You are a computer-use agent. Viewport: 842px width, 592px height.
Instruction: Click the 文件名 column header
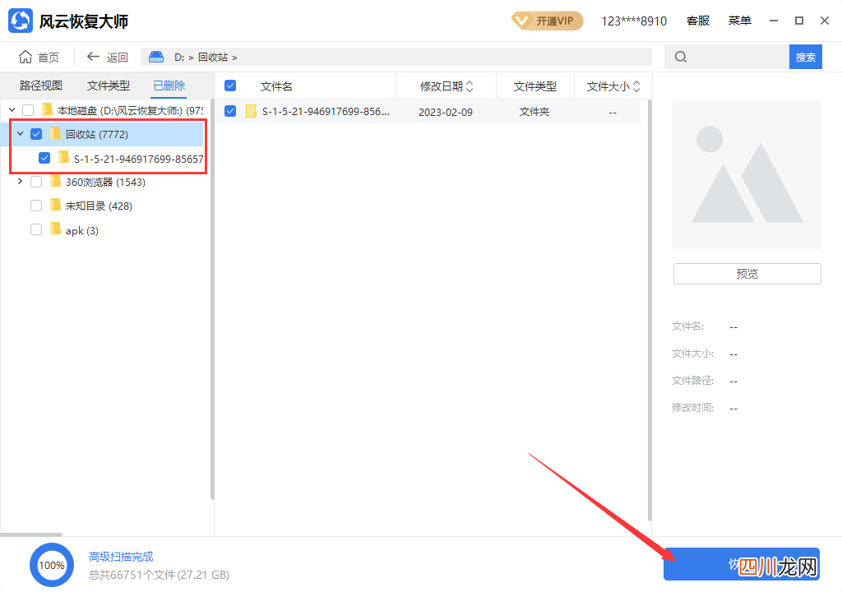tap(276, 86)
